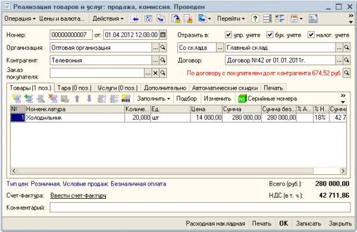Open the Главный склад record with the magnifier
The width and height of the screenshot is (357, 232).
pyautogui.click(x=346, y=48)
